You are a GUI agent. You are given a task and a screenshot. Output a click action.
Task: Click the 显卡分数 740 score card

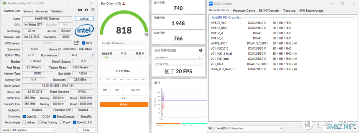pyautogui.click(x=178, y=7)
